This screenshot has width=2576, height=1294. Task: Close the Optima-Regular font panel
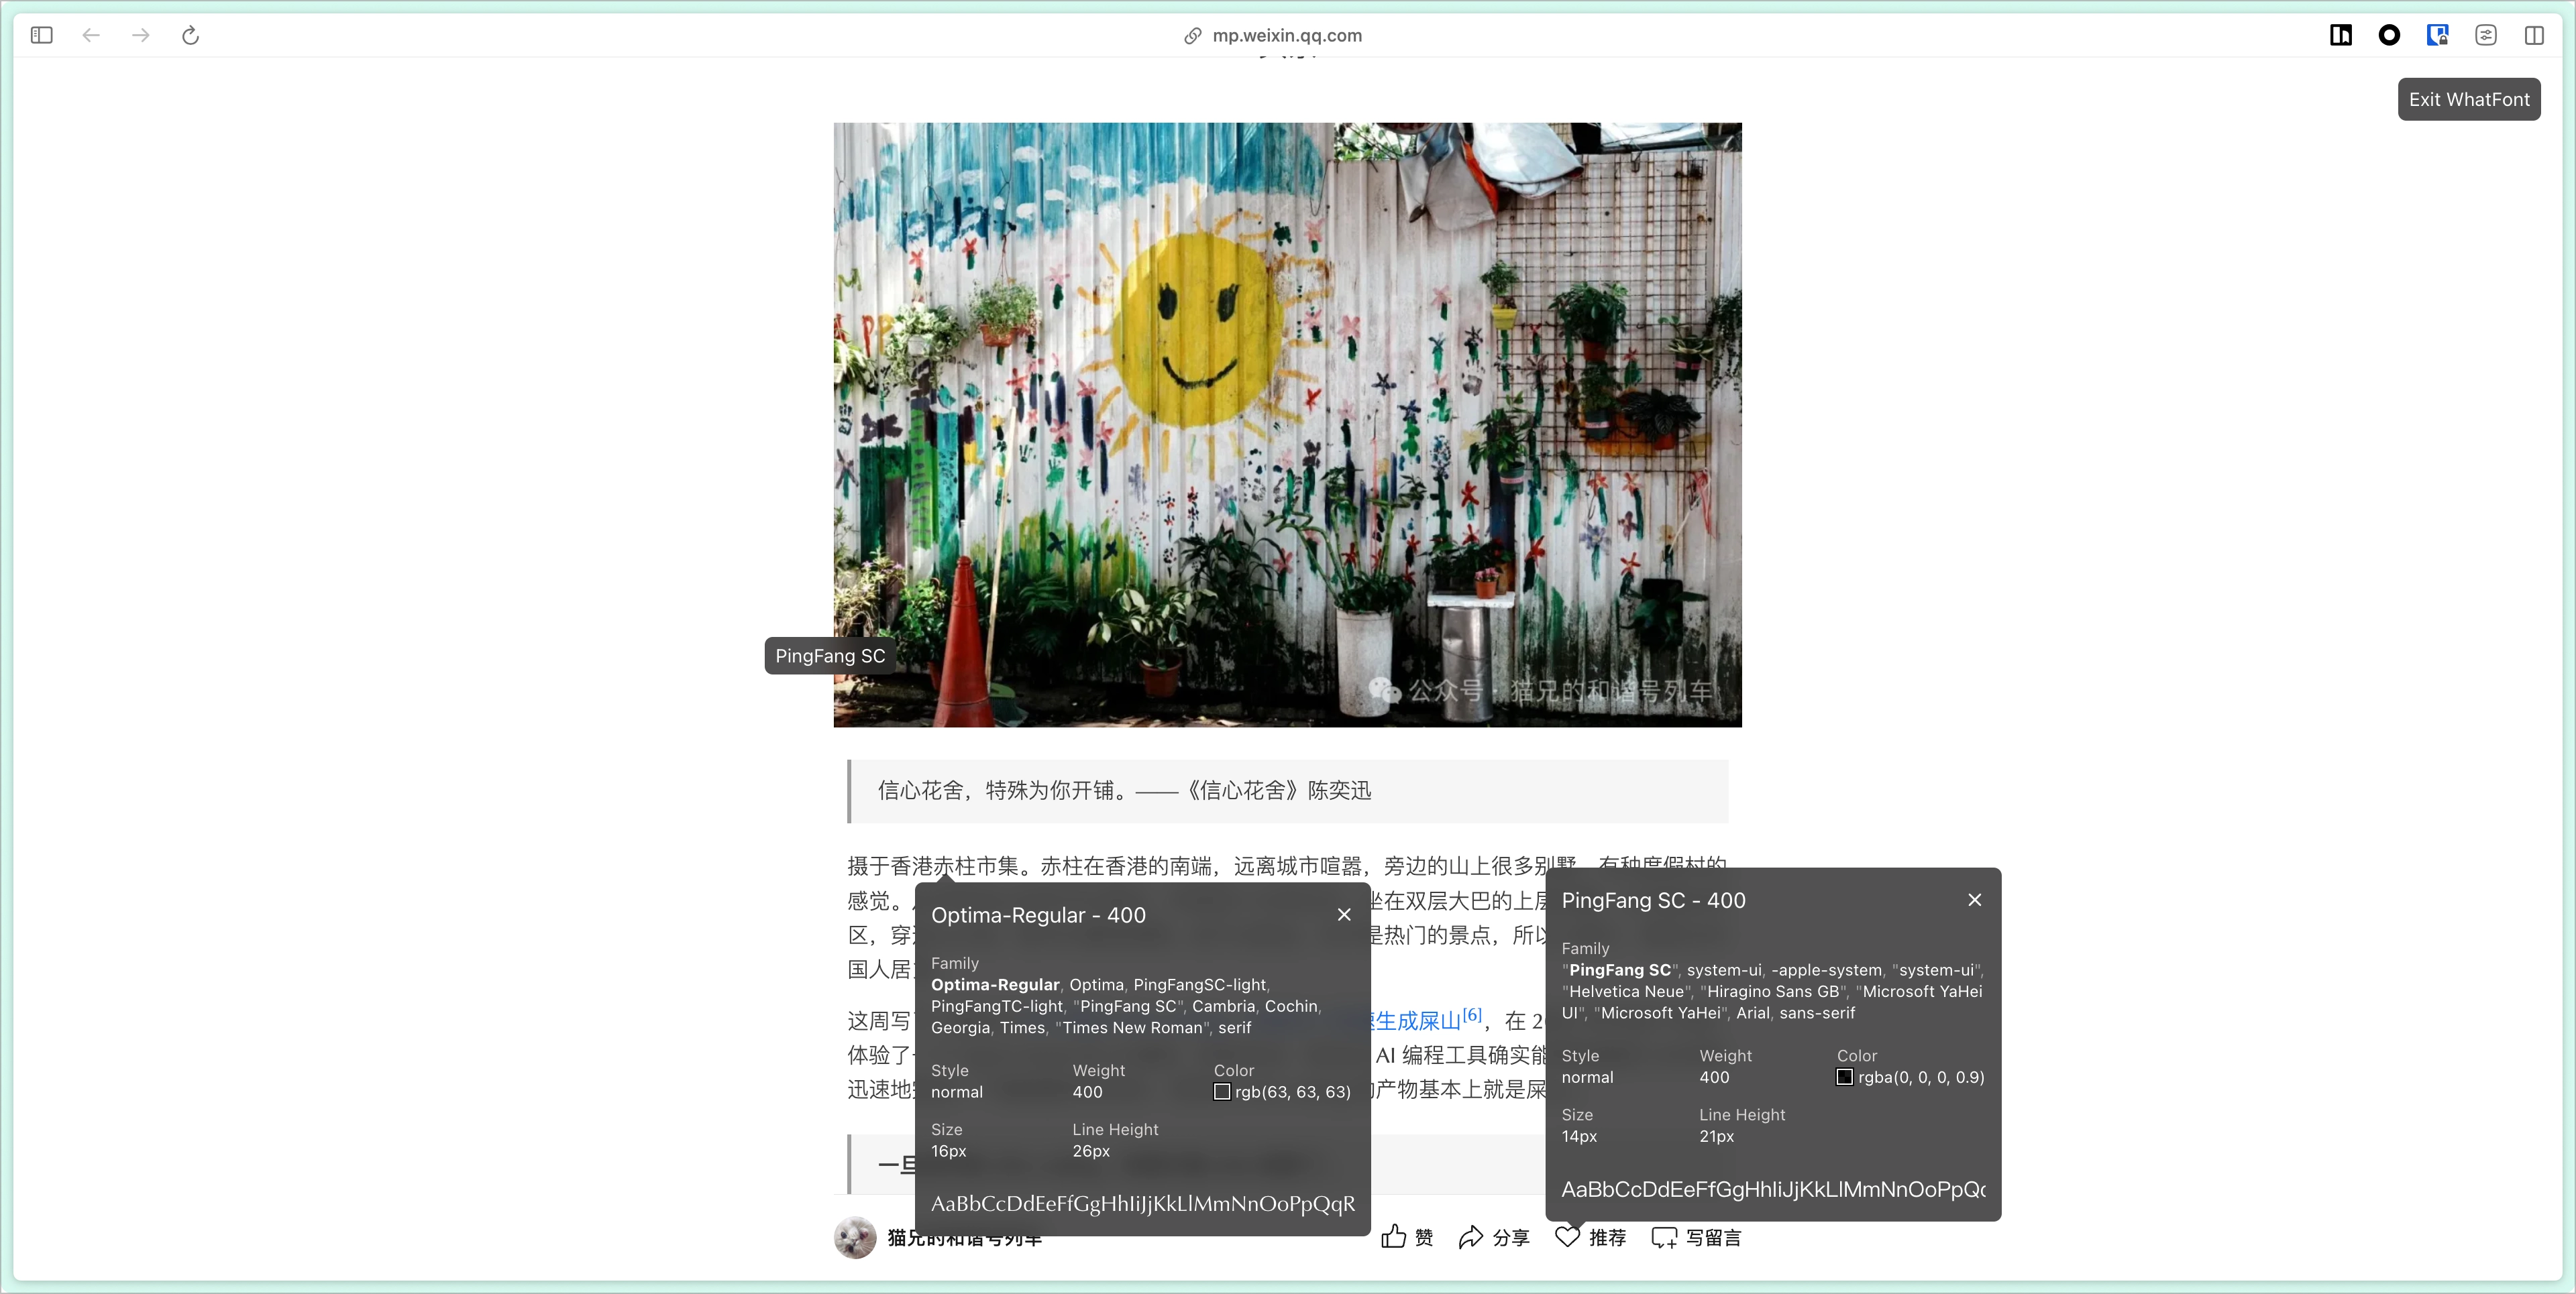point(1344,915)
